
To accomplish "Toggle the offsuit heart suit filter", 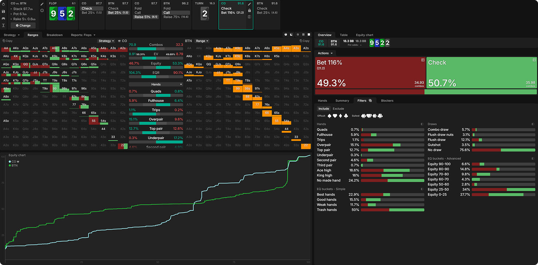I will (335, 116).
